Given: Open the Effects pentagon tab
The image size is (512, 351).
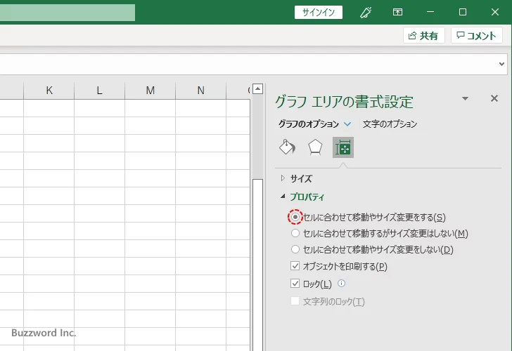Looking at the screenshot, I should pyautogui.click(x=315, y=147).
